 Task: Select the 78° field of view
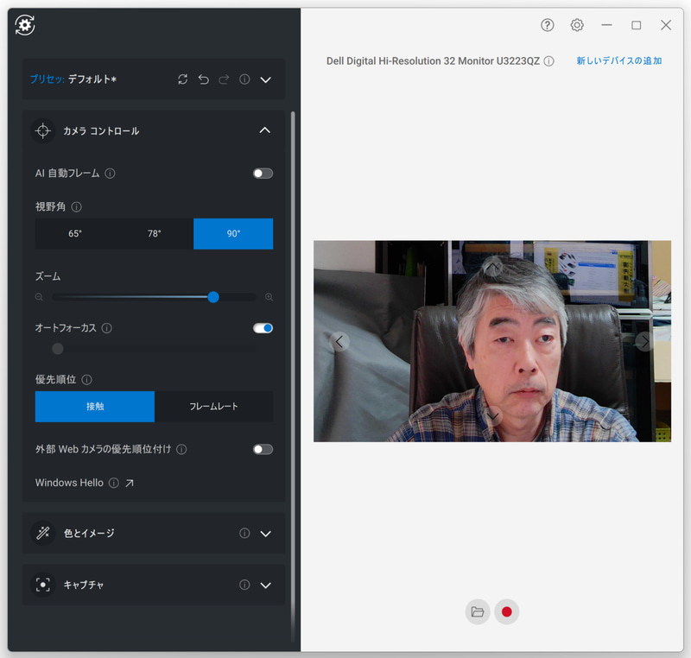[x=155, y=234]
